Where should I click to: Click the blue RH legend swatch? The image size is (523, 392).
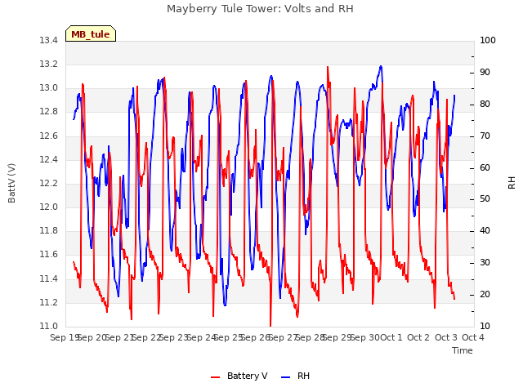(286, 377)
